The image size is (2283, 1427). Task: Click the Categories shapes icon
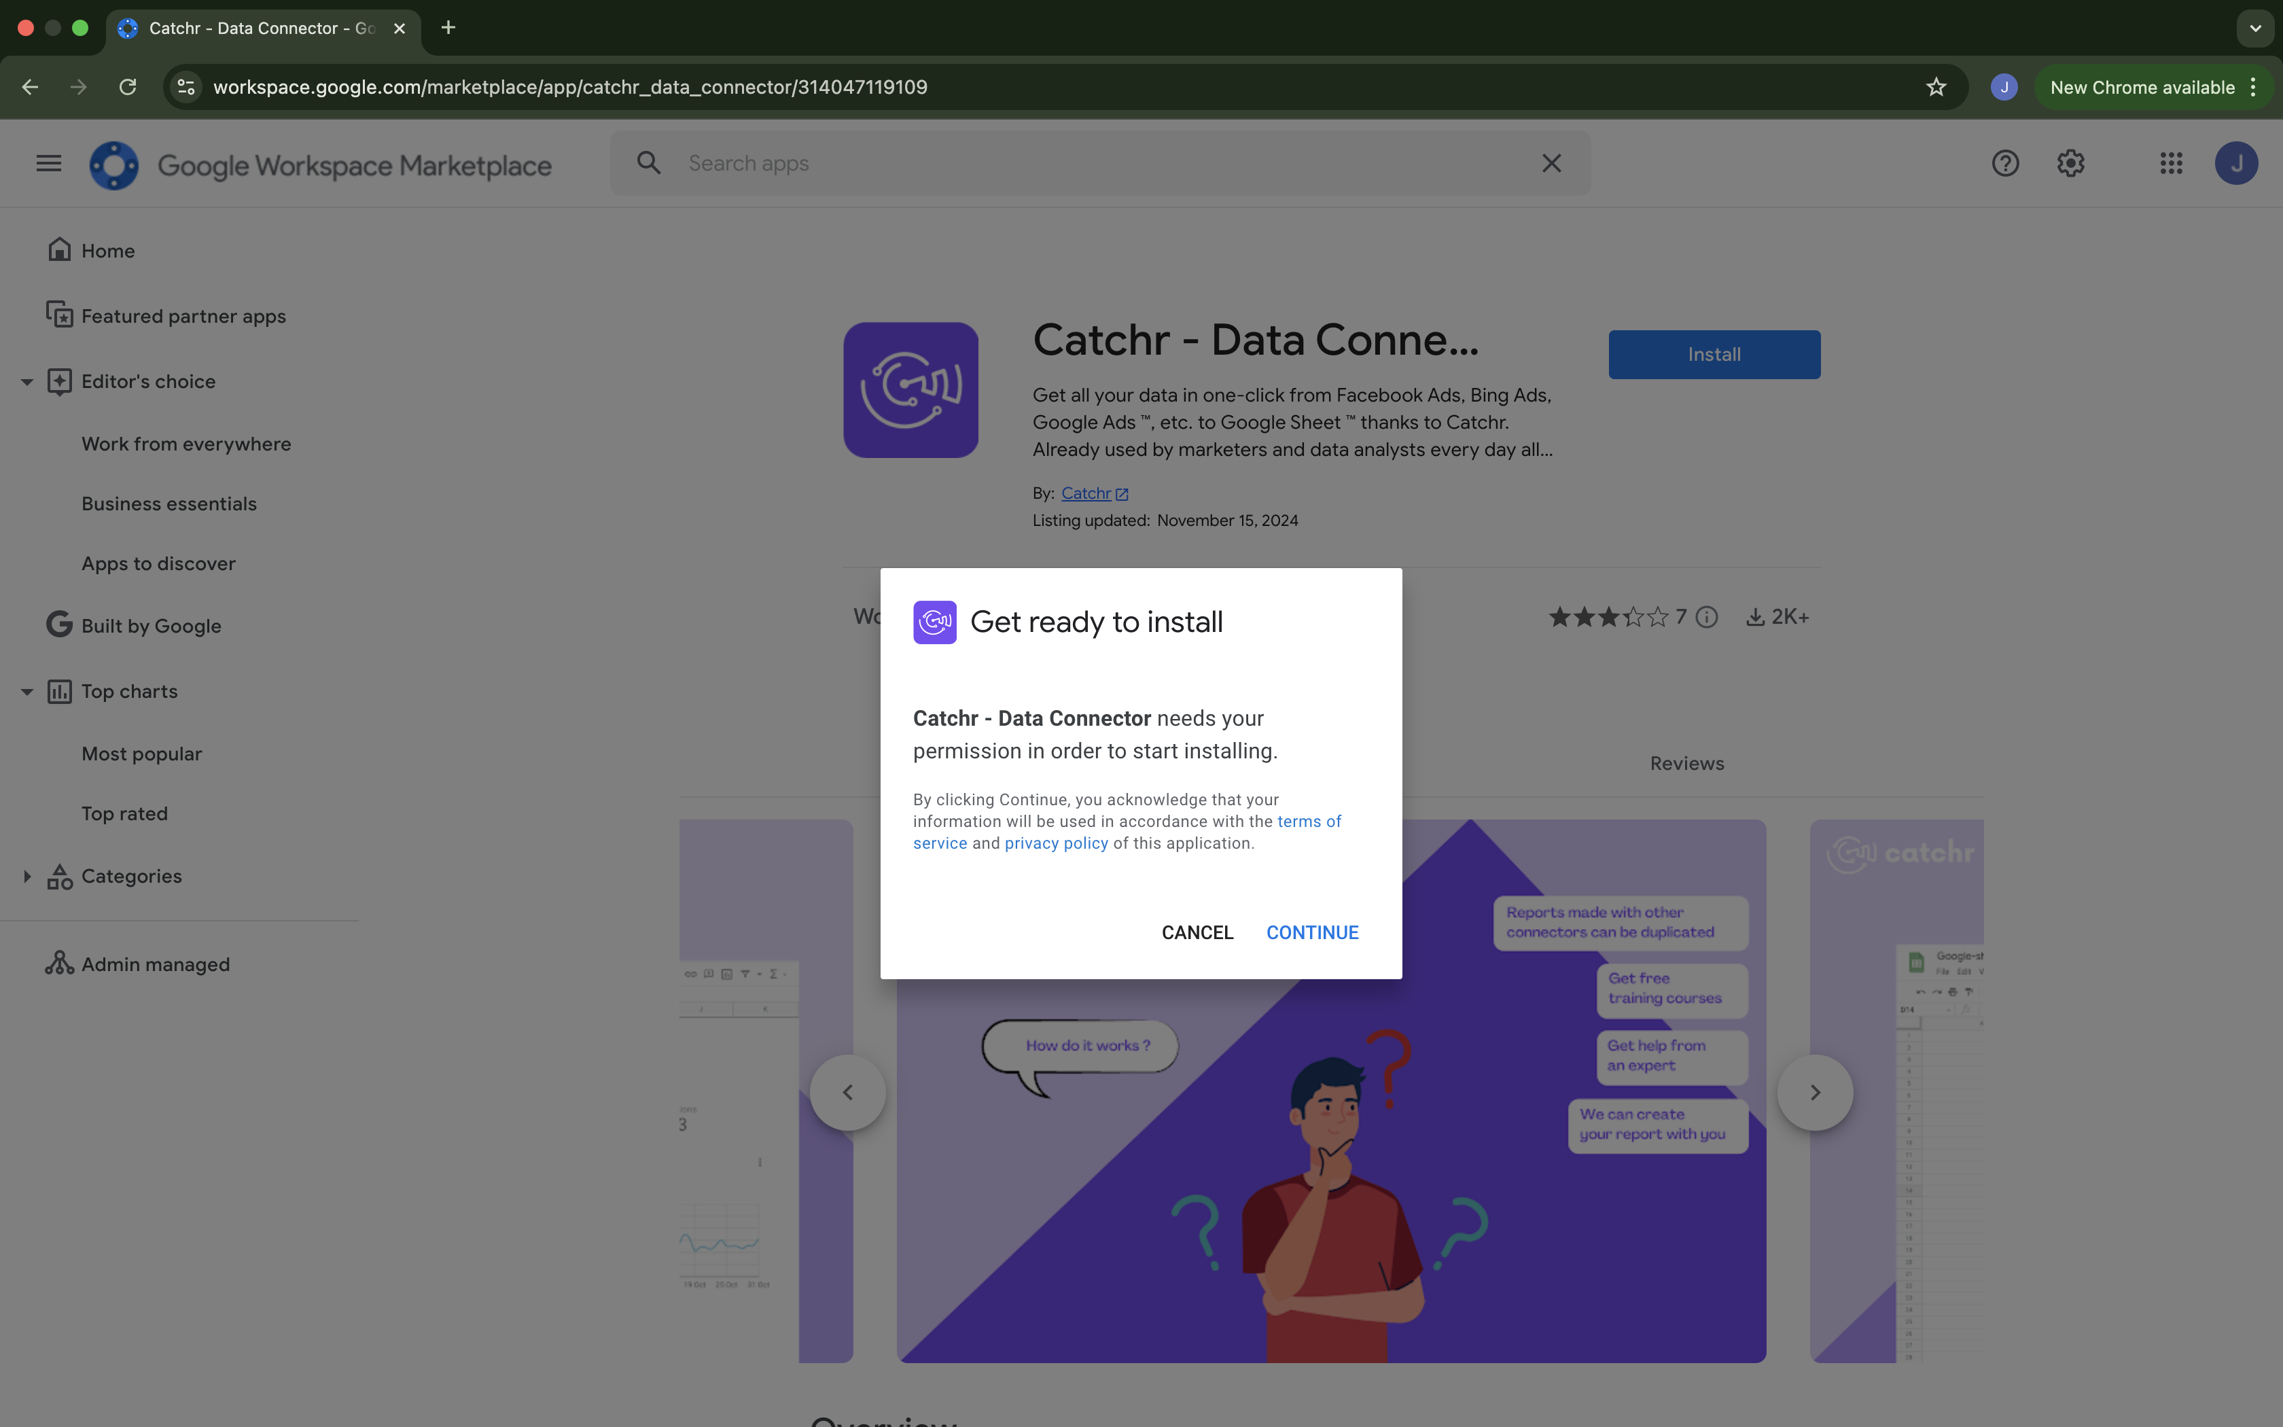(x=59, y=876)
